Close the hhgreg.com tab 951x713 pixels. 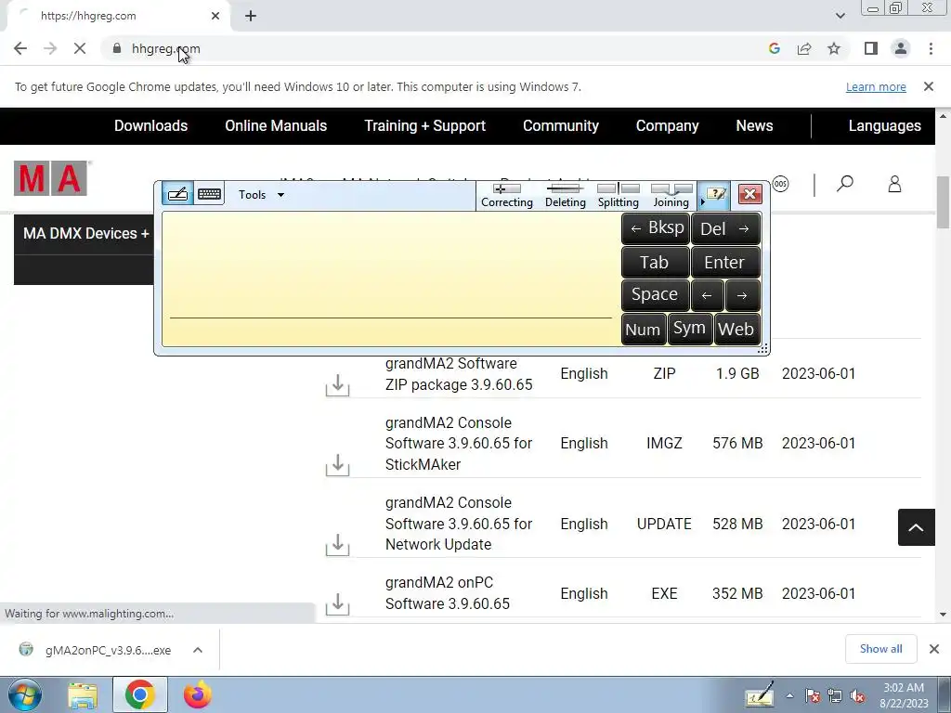(215, 16)
